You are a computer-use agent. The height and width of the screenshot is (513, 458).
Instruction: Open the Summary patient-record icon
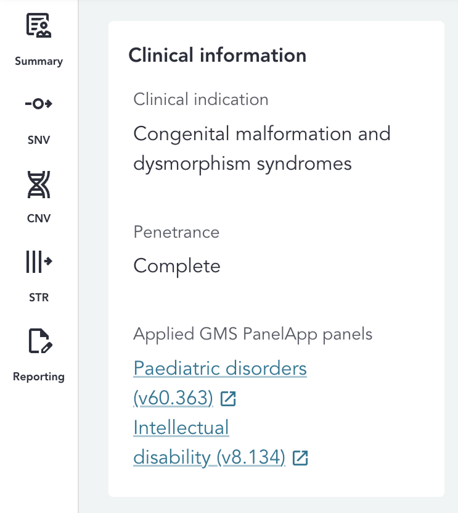[x=38, y=26]
